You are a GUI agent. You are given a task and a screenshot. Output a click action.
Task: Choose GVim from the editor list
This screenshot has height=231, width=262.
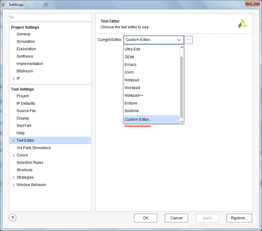(x=151, y=72)
